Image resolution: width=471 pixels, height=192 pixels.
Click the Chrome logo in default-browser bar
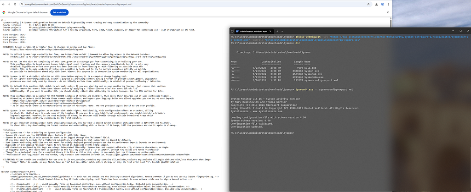[x=4, y=12]
